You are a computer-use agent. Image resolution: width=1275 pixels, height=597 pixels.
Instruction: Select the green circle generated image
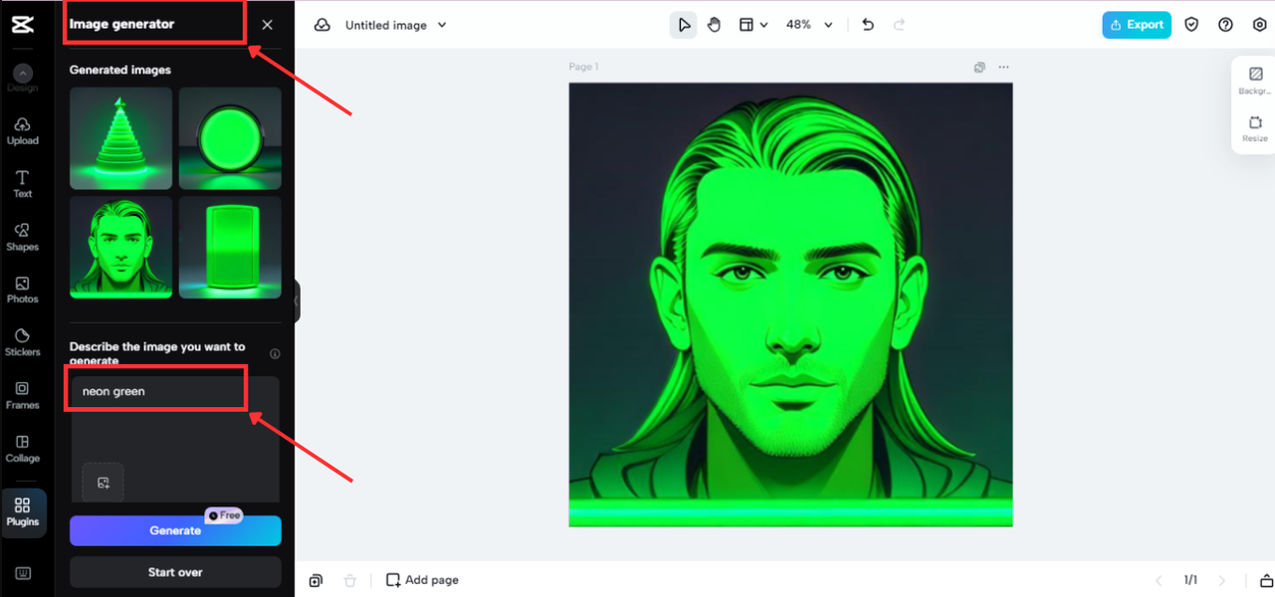pyautogui.click(x=230, y=138)
